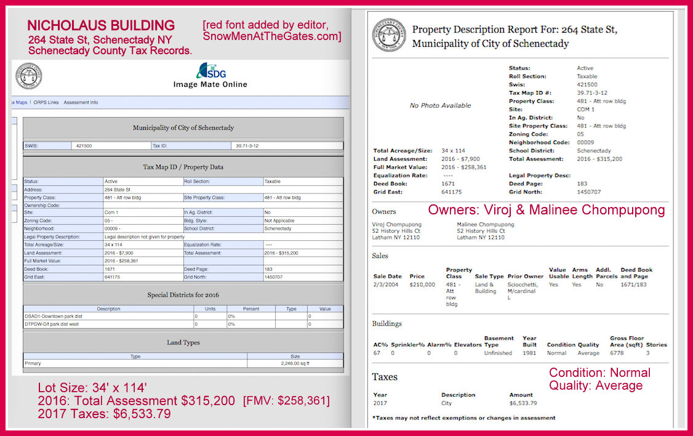This screenshot has height=436, width=693.
Task: Open the ORPS Links menu item
Action: pos(46,102)
